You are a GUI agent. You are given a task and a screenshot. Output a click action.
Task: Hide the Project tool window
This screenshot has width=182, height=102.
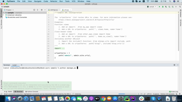(x=45, y=10)
